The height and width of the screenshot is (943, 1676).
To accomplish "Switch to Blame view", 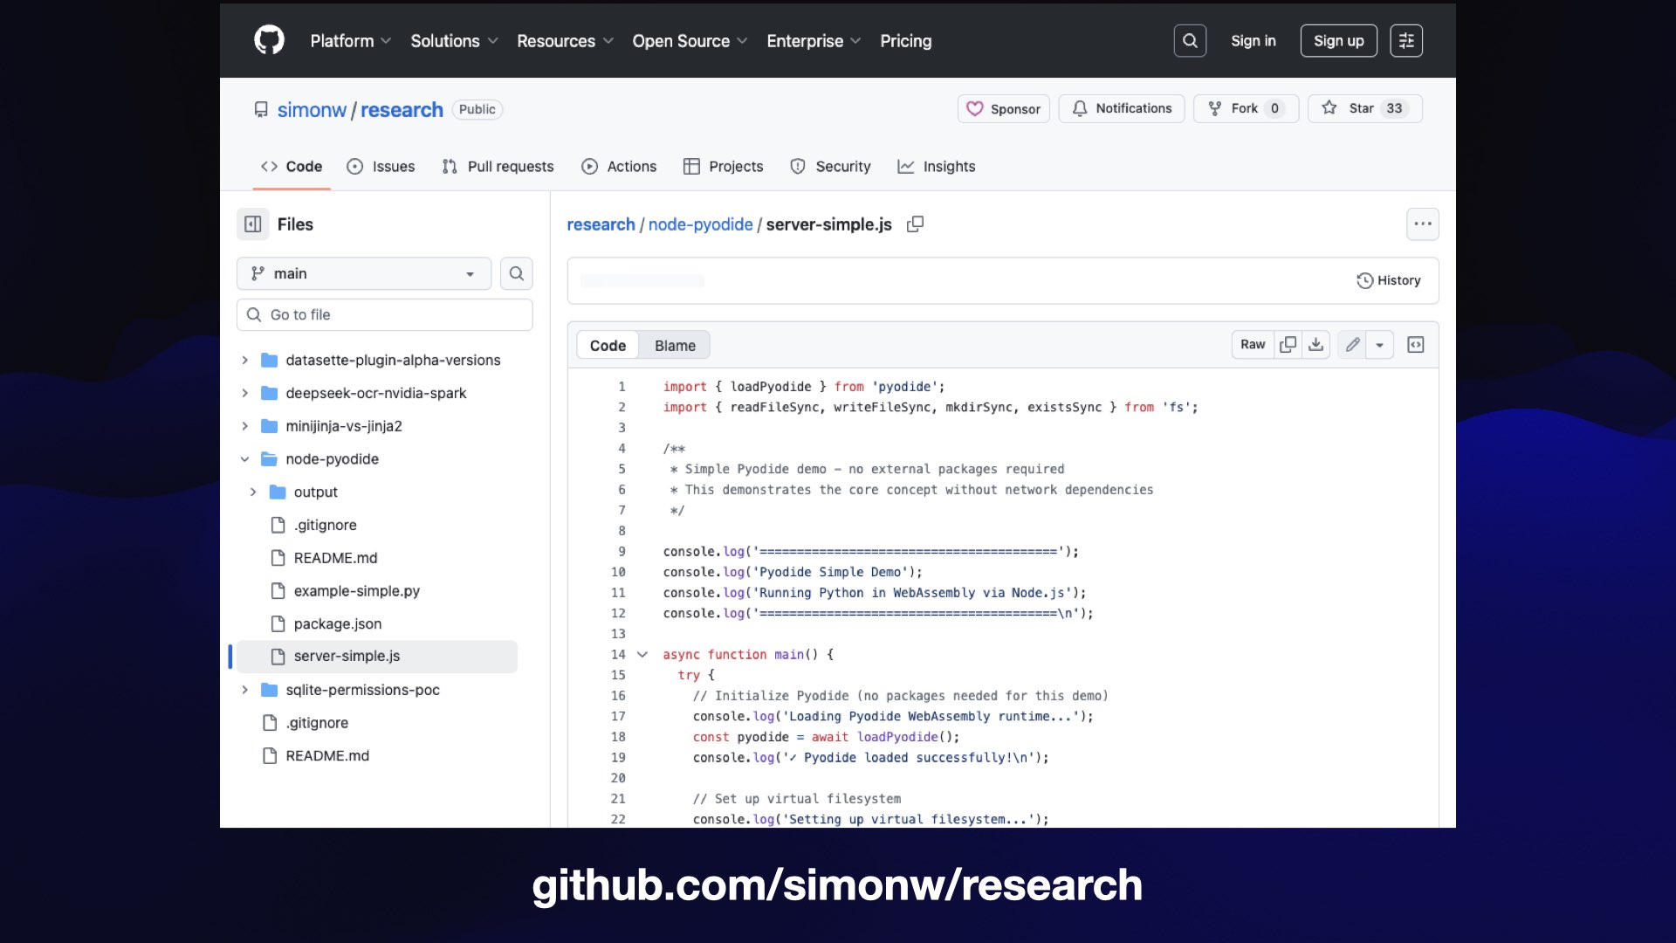I will (675, 346).
